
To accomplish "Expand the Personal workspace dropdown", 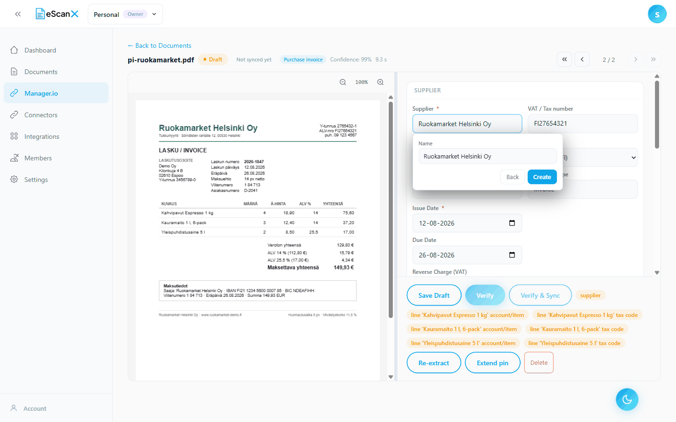I will pos(125,14).
